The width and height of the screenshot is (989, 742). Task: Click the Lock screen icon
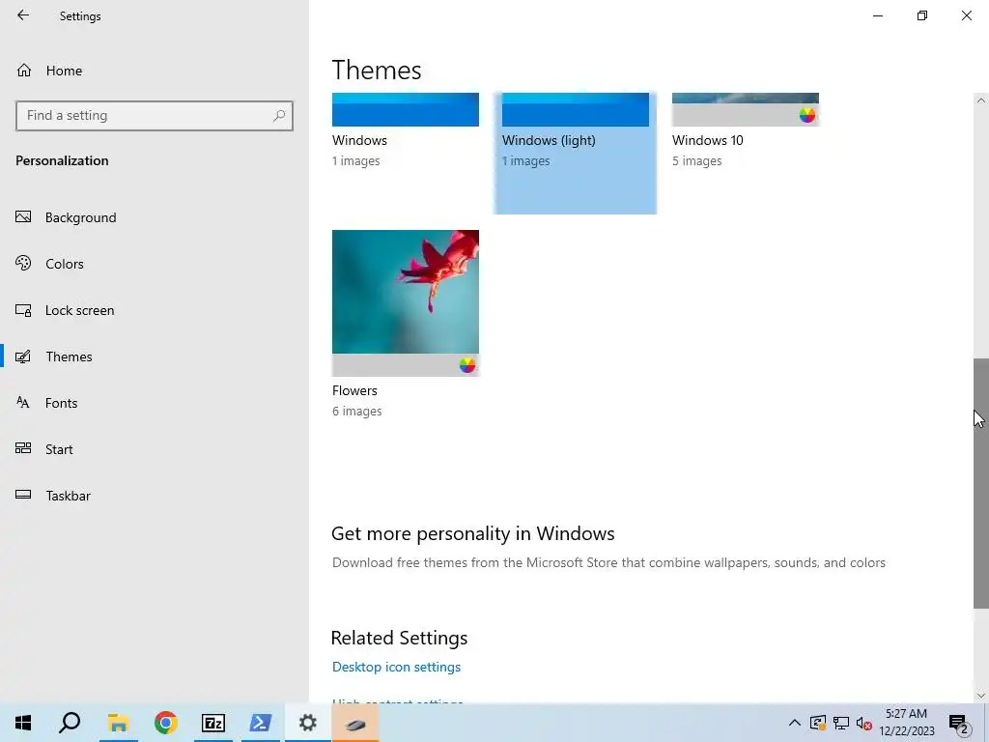click(23, 310)
